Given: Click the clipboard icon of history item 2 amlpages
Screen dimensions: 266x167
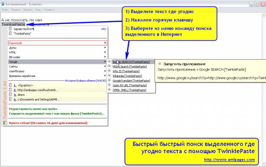Looking at the screenshot, I should (10, 90).
